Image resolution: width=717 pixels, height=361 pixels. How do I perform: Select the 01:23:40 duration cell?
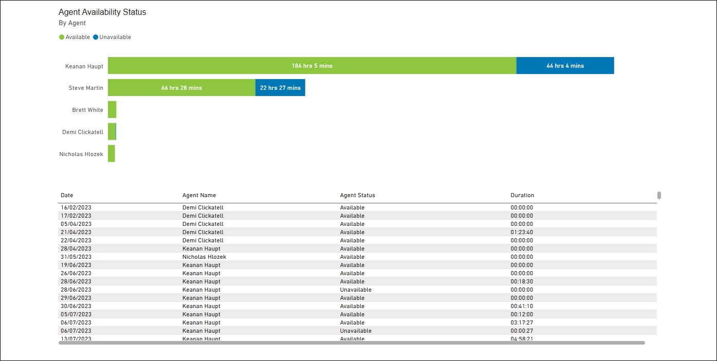pyautogui.click(x=522, y=233)
